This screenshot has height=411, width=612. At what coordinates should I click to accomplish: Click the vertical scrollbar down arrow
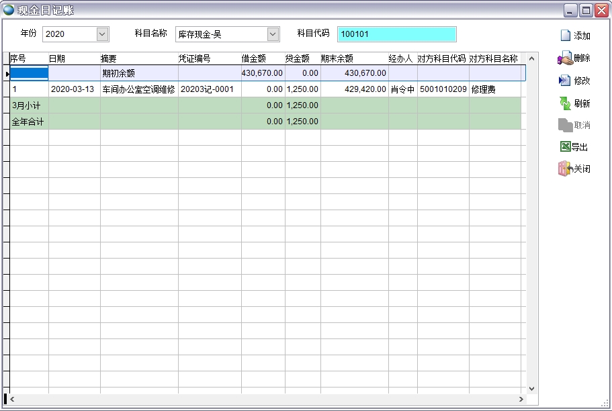pyautogui.click(x=531, y=387)
